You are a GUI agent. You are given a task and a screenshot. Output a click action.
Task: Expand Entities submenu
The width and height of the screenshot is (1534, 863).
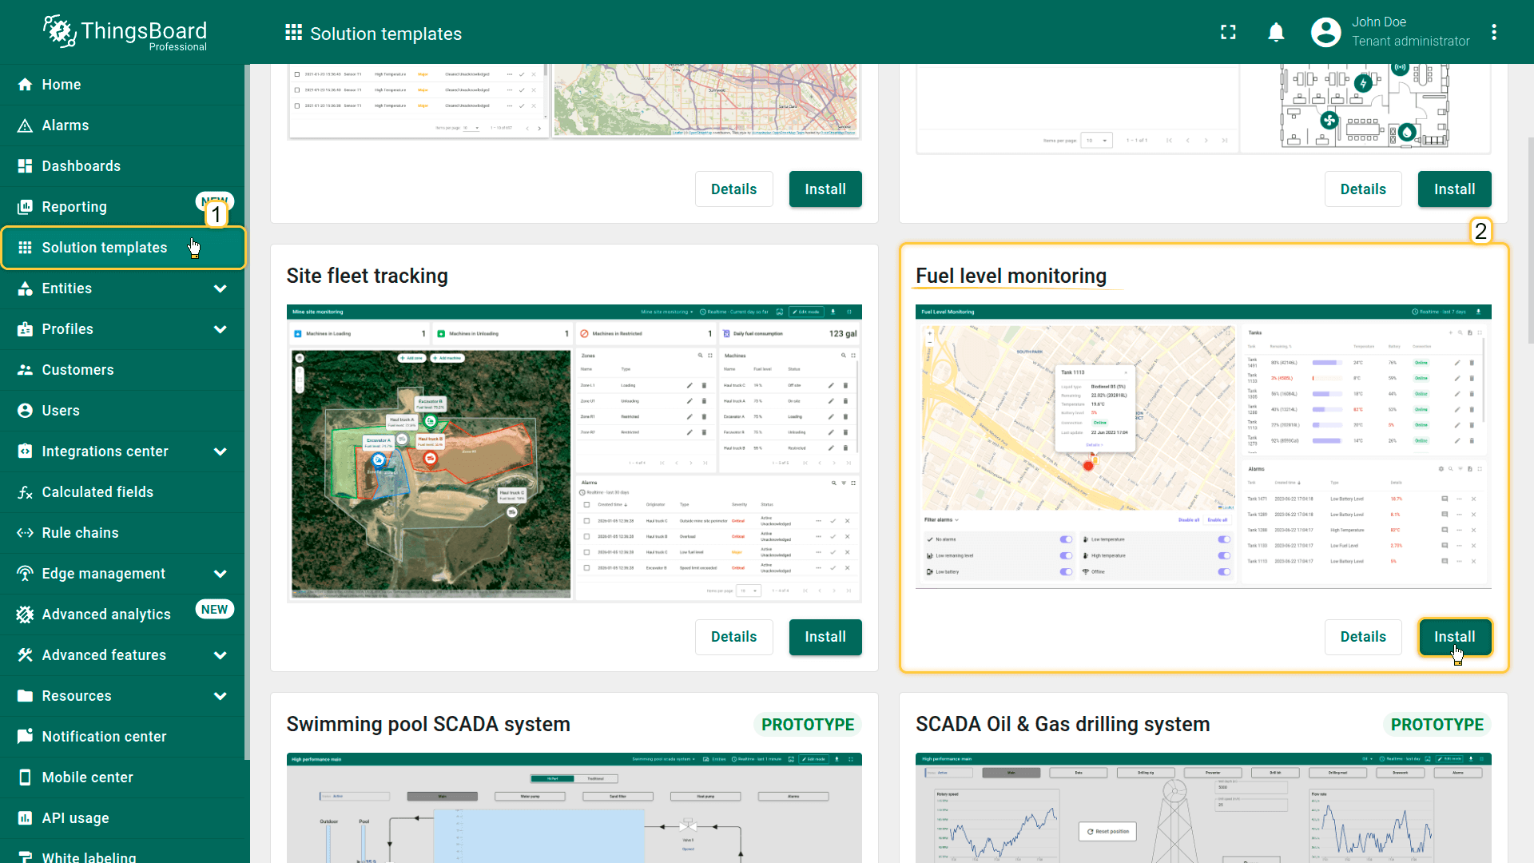tap(221, 288)
